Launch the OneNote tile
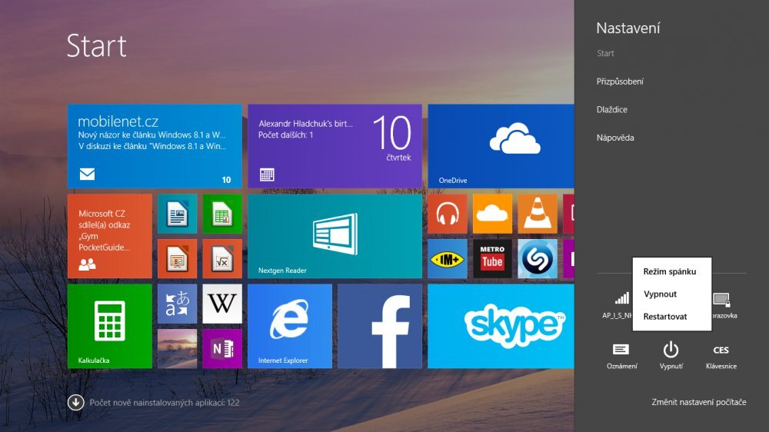The width and height of the screenshot is (769, 432). click(222, 349)
